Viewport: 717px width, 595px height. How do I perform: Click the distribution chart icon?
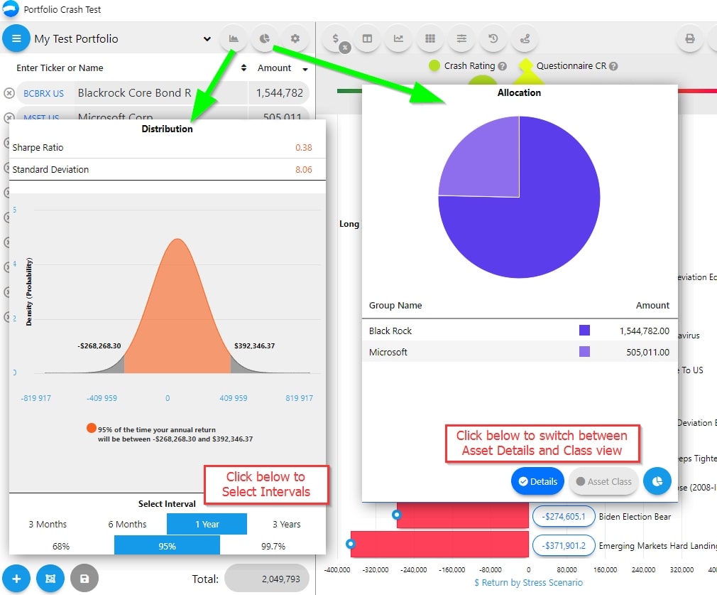point(233,38)
